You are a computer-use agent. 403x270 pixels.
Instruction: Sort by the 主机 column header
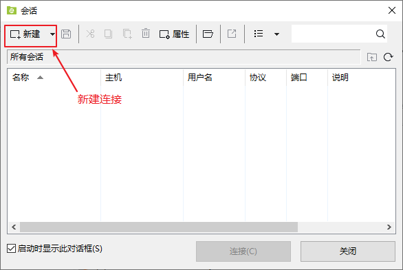tap(142, 77)
